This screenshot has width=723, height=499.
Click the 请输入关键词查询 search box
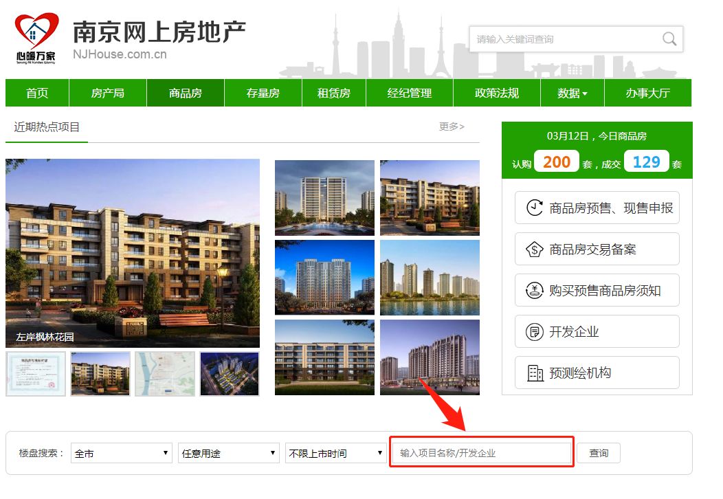pos(576,39)
